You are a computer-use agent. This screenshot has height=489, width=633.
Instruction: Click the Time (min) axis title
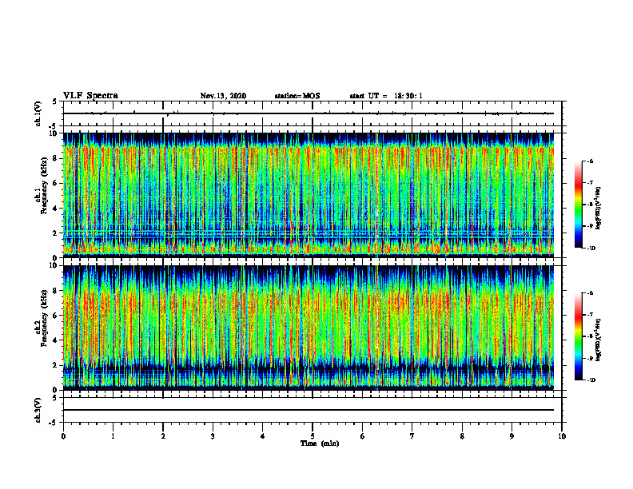coord(320,443)
